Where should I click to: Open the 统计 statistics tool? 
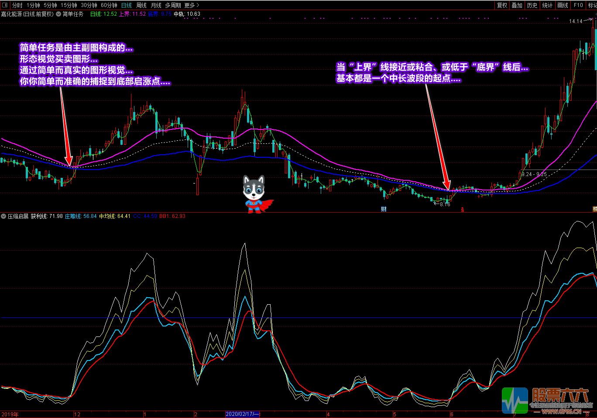coord(547,5)
